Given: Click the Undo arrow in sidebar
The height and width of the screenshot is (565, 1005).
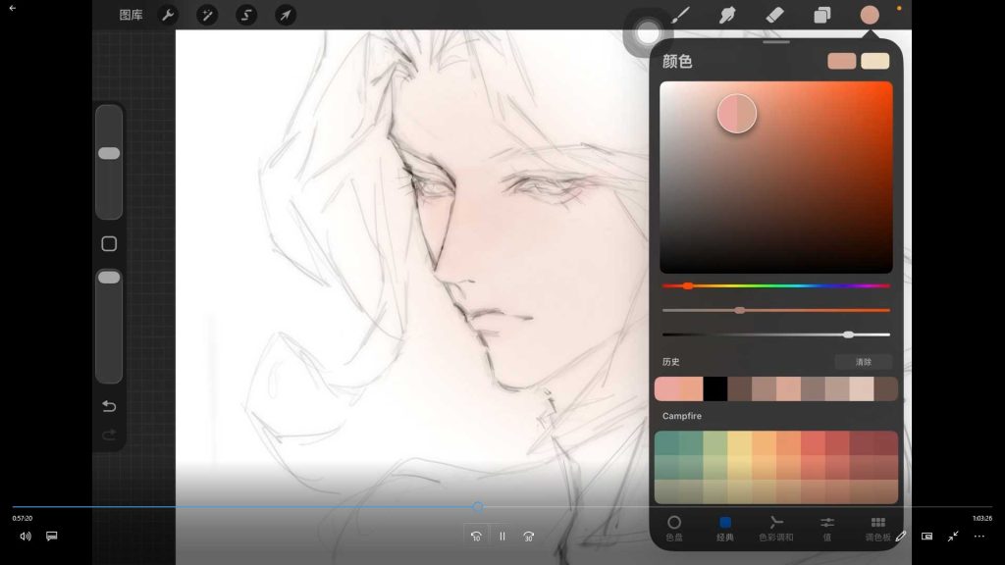Looking at the screenshot, I should (x=109, y=406).
